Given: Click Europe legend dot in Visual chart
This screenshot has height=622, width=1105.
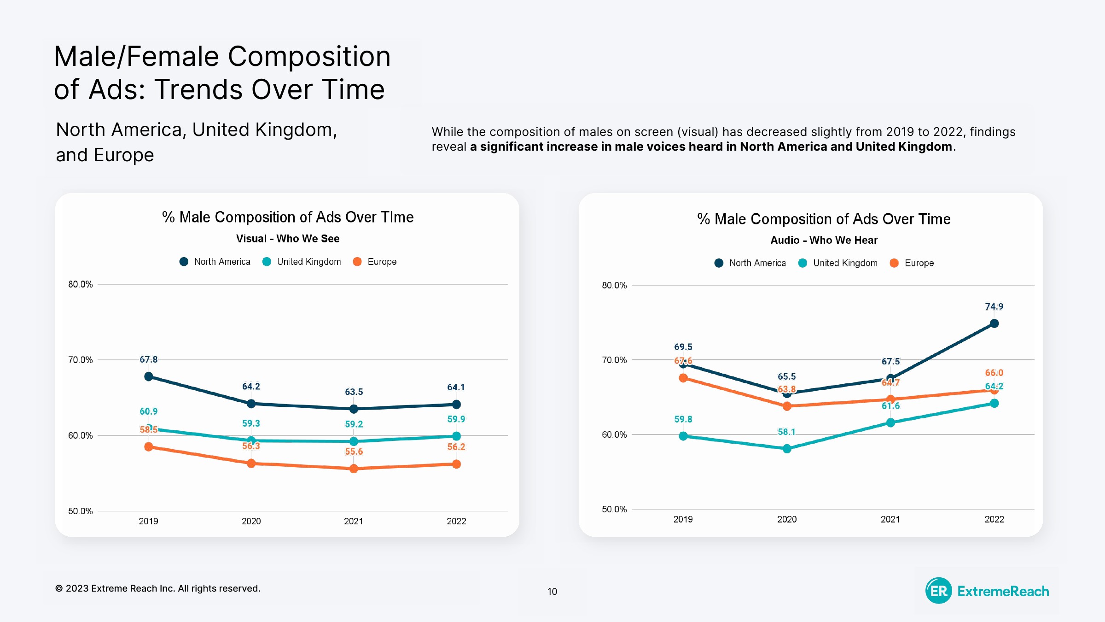Looking at the screenshot, I should 357,262.
